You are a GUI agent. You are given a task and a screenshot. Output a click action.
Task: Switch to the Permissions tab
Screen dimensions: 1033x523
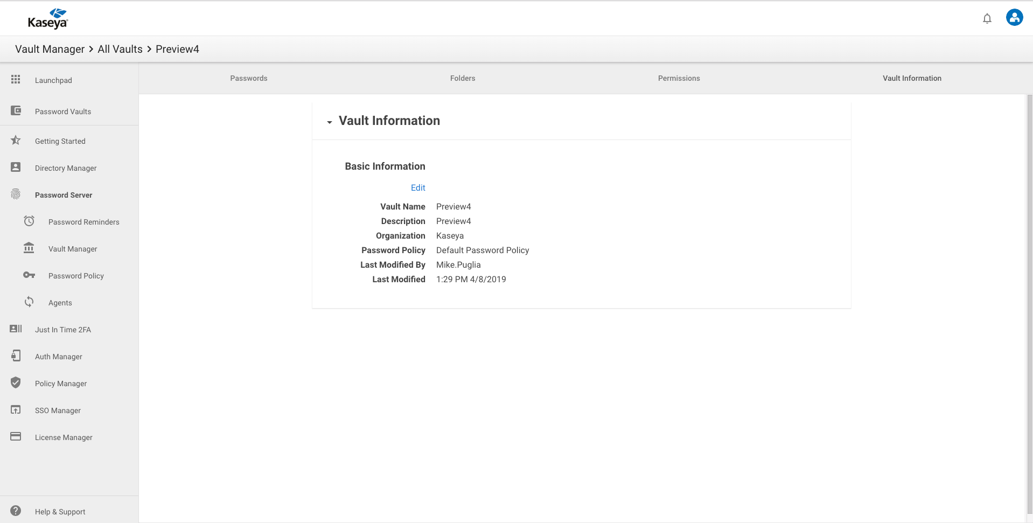coord(679,78)
